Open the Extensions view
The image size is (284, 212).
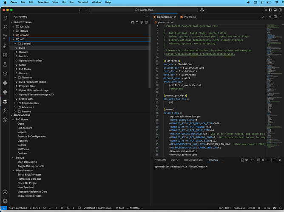pos(5,55)
